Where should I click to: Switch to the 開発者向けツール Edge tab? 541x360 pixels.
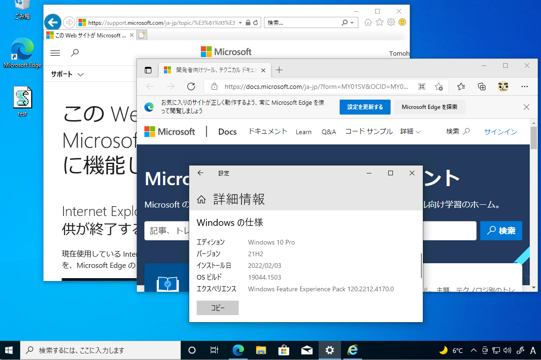click(x=214, y=70)
